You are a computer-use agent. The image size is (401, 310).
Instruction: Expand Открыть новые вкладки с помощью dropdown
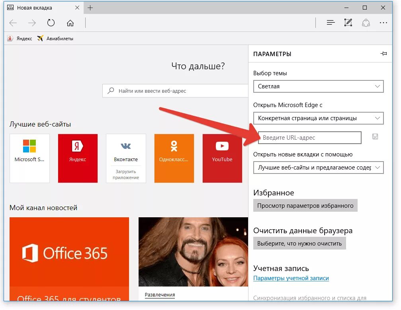coord(319,168)
